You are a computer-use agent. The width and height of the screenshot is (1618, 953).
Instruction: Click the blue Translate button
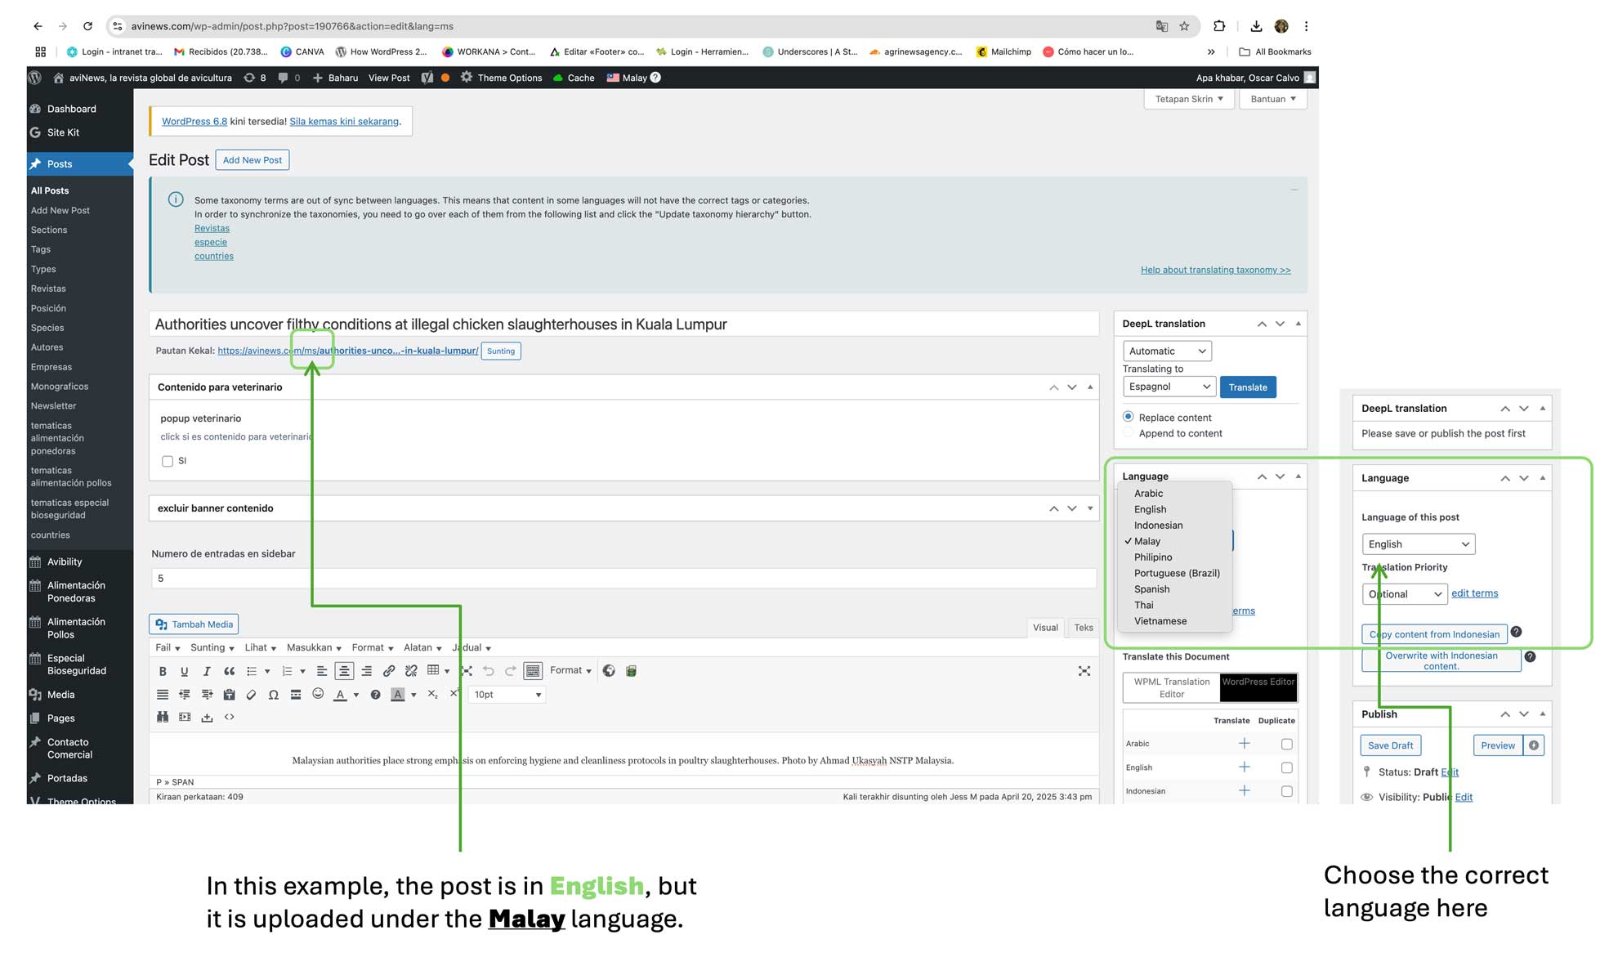tap(1247, 387)
